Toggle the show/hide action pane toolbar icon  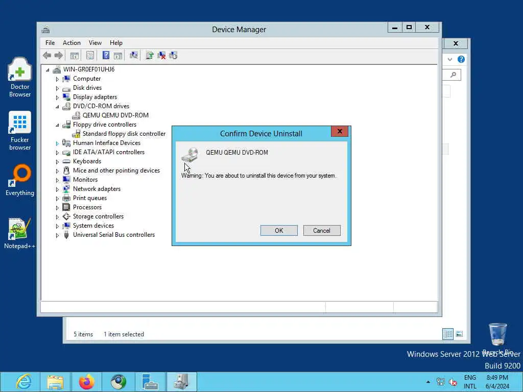tap(118, 55)
